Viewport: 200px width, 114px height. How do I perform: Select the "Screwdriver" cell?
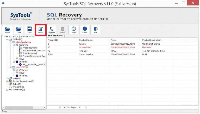85,47
